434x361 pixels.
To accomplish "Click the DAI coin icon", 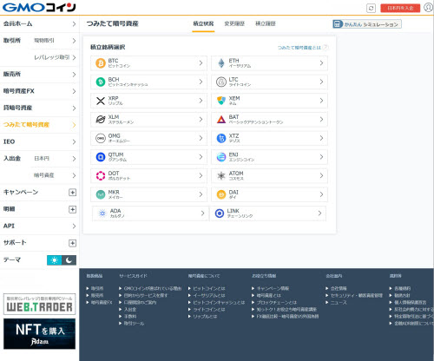I will [x=221, y=194].
